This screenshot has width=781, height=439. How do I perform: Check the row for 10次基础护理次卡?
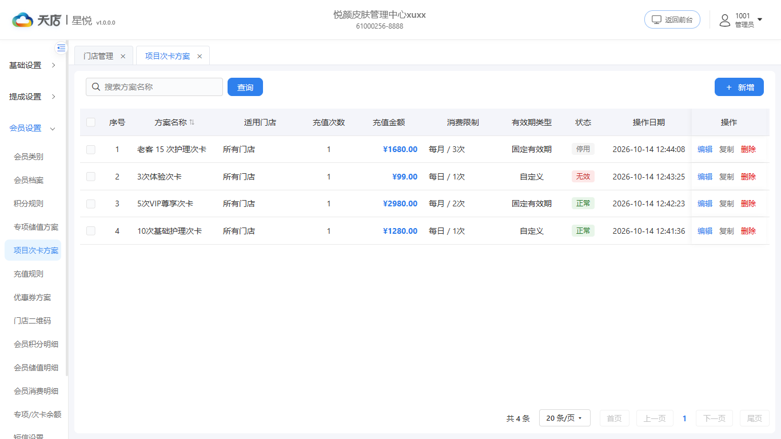pos(91,231)
